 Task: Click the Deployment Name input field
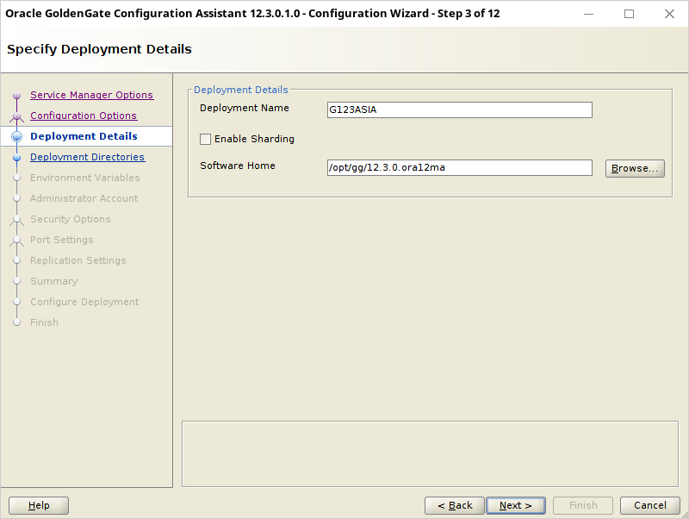tap(460, 110)
